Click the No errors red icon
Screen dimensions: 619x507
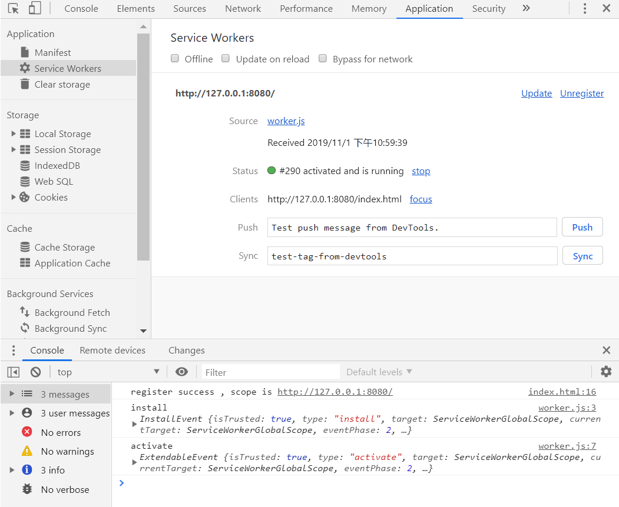[27, 432]
